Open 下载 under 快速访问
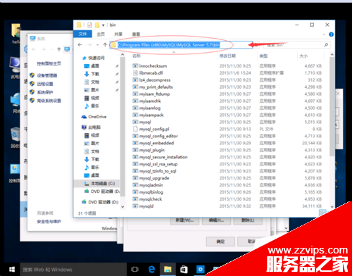This screenshot has width=352, height=276. (x=95, y=74)
